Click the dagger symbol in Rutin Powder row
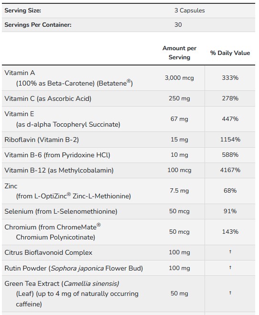This screenshot has height=315, width=259. (x=230, y=267)
